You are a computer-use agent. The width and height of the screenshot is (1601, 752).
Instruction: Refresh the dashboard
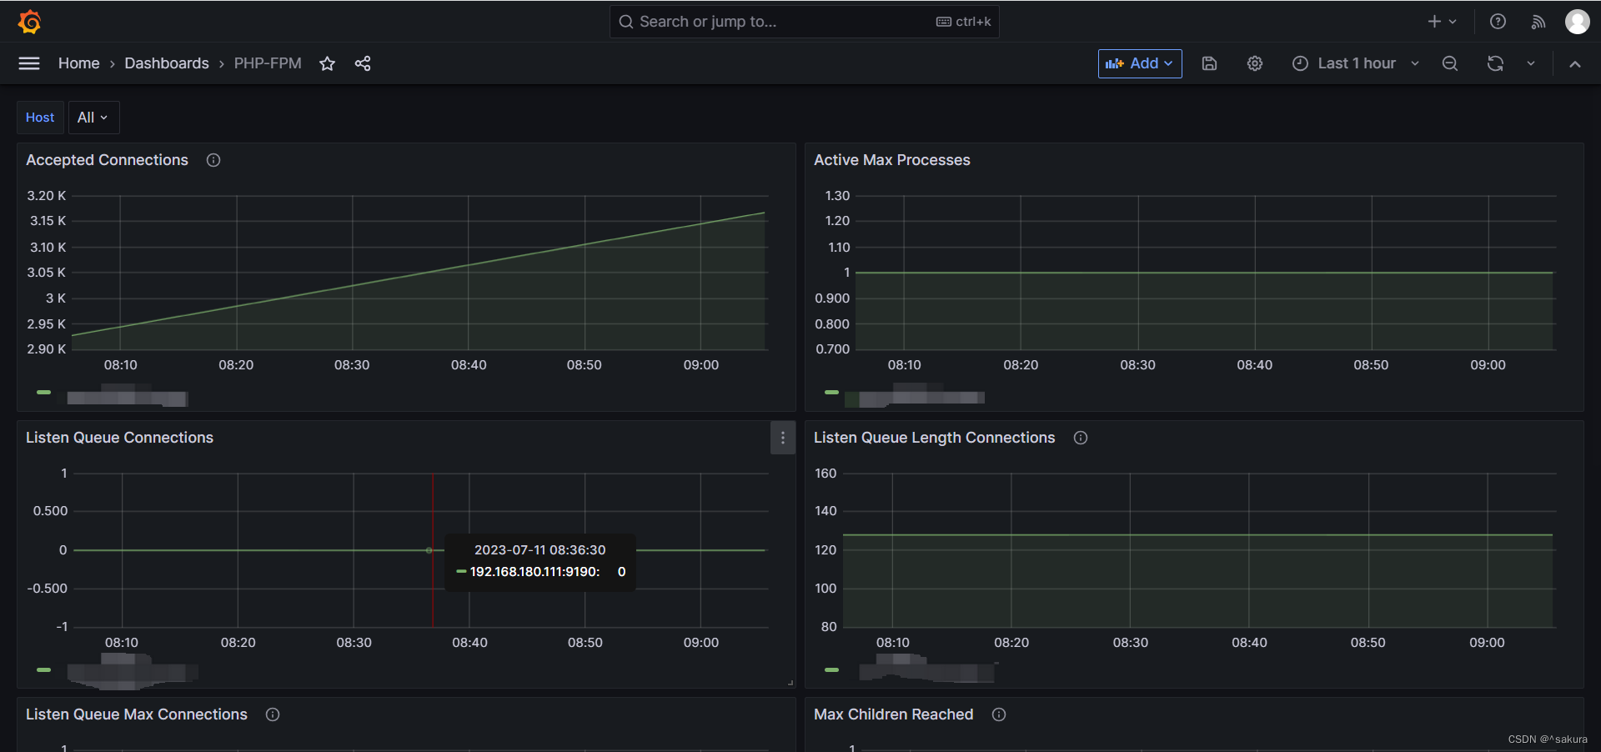point(1495,63)
